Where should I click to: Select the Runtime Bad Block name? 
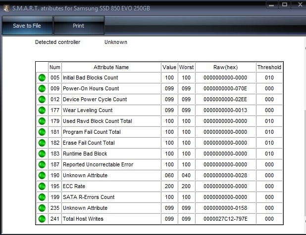point(85,154)
